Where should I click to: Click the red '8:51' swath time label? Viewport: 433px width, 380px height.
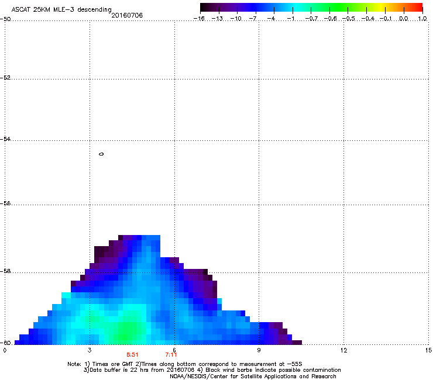[132, 355]
